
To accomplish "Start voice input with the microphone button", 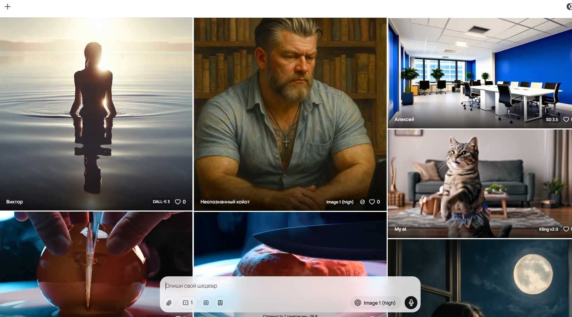I will [411, 303].
